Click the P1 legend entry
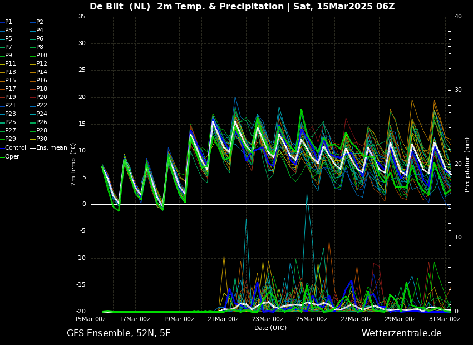The image size is (473, 345). point(8,22)
